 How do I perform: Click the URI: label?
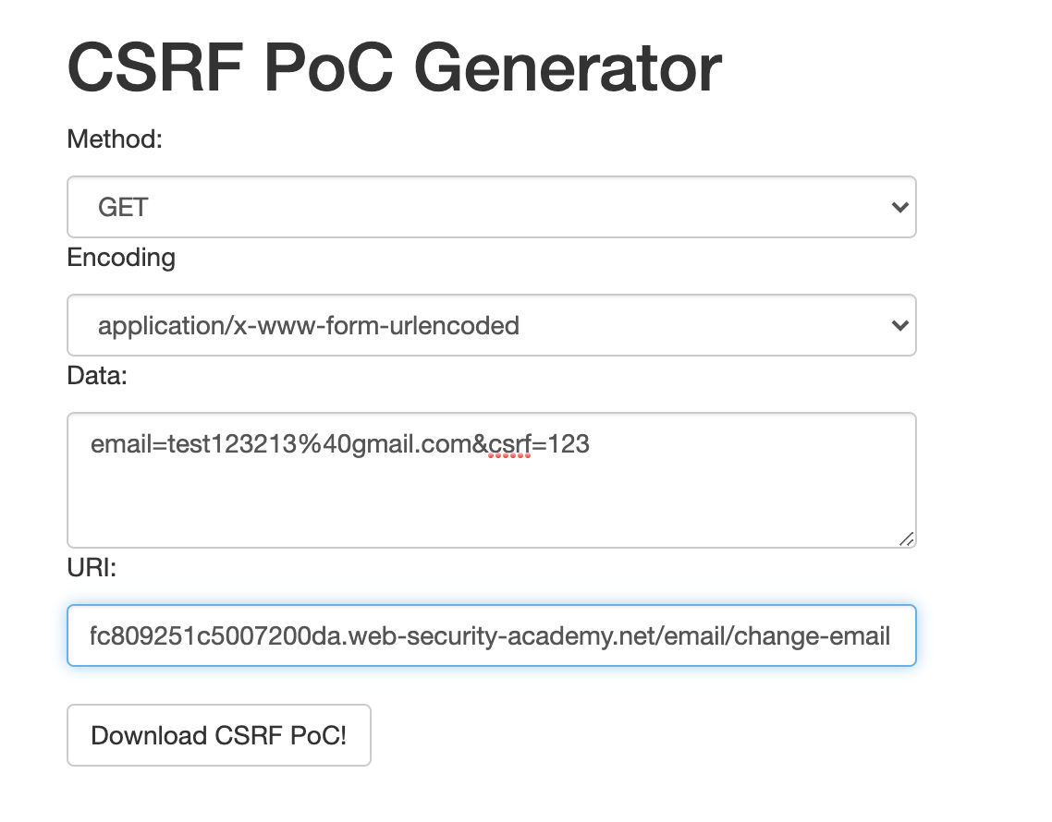tap(91, 569)
